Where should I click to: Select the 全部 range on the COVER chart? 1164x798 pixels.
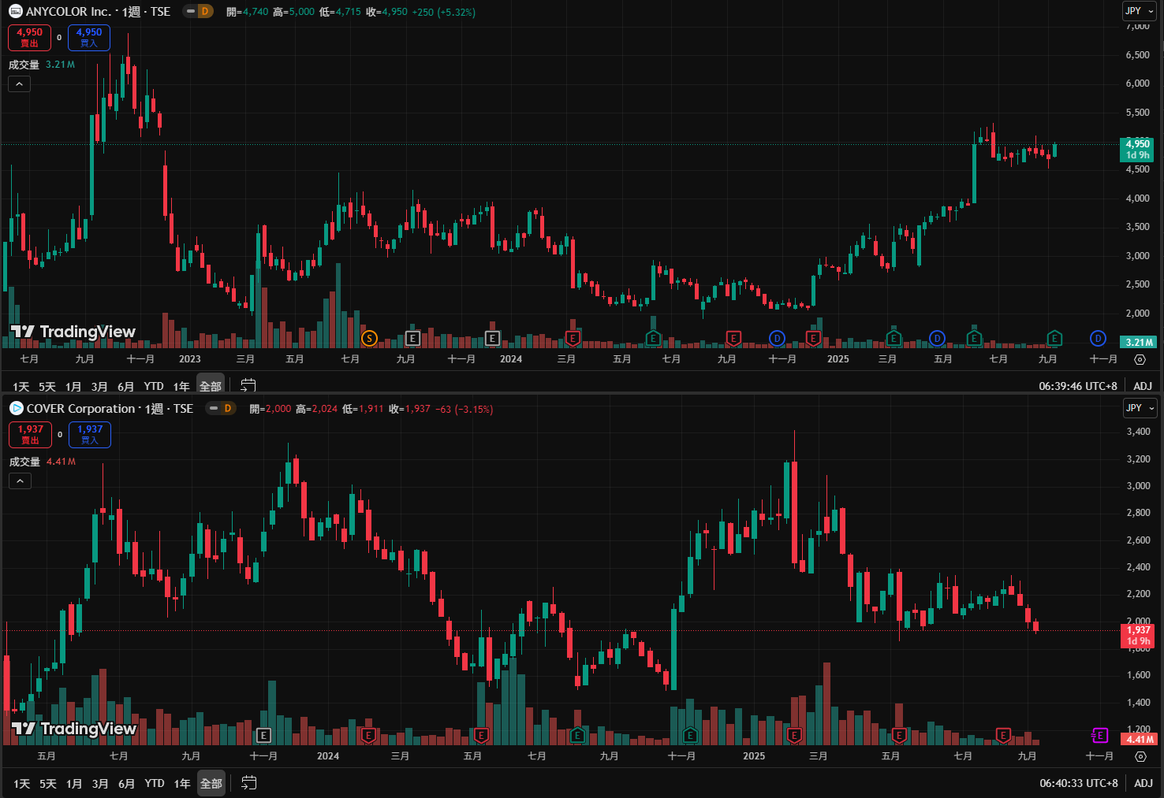211,783
